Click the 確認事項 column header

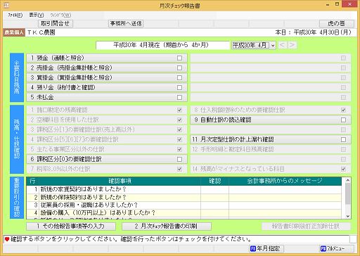pyautogui.click(x=120, y=181)
